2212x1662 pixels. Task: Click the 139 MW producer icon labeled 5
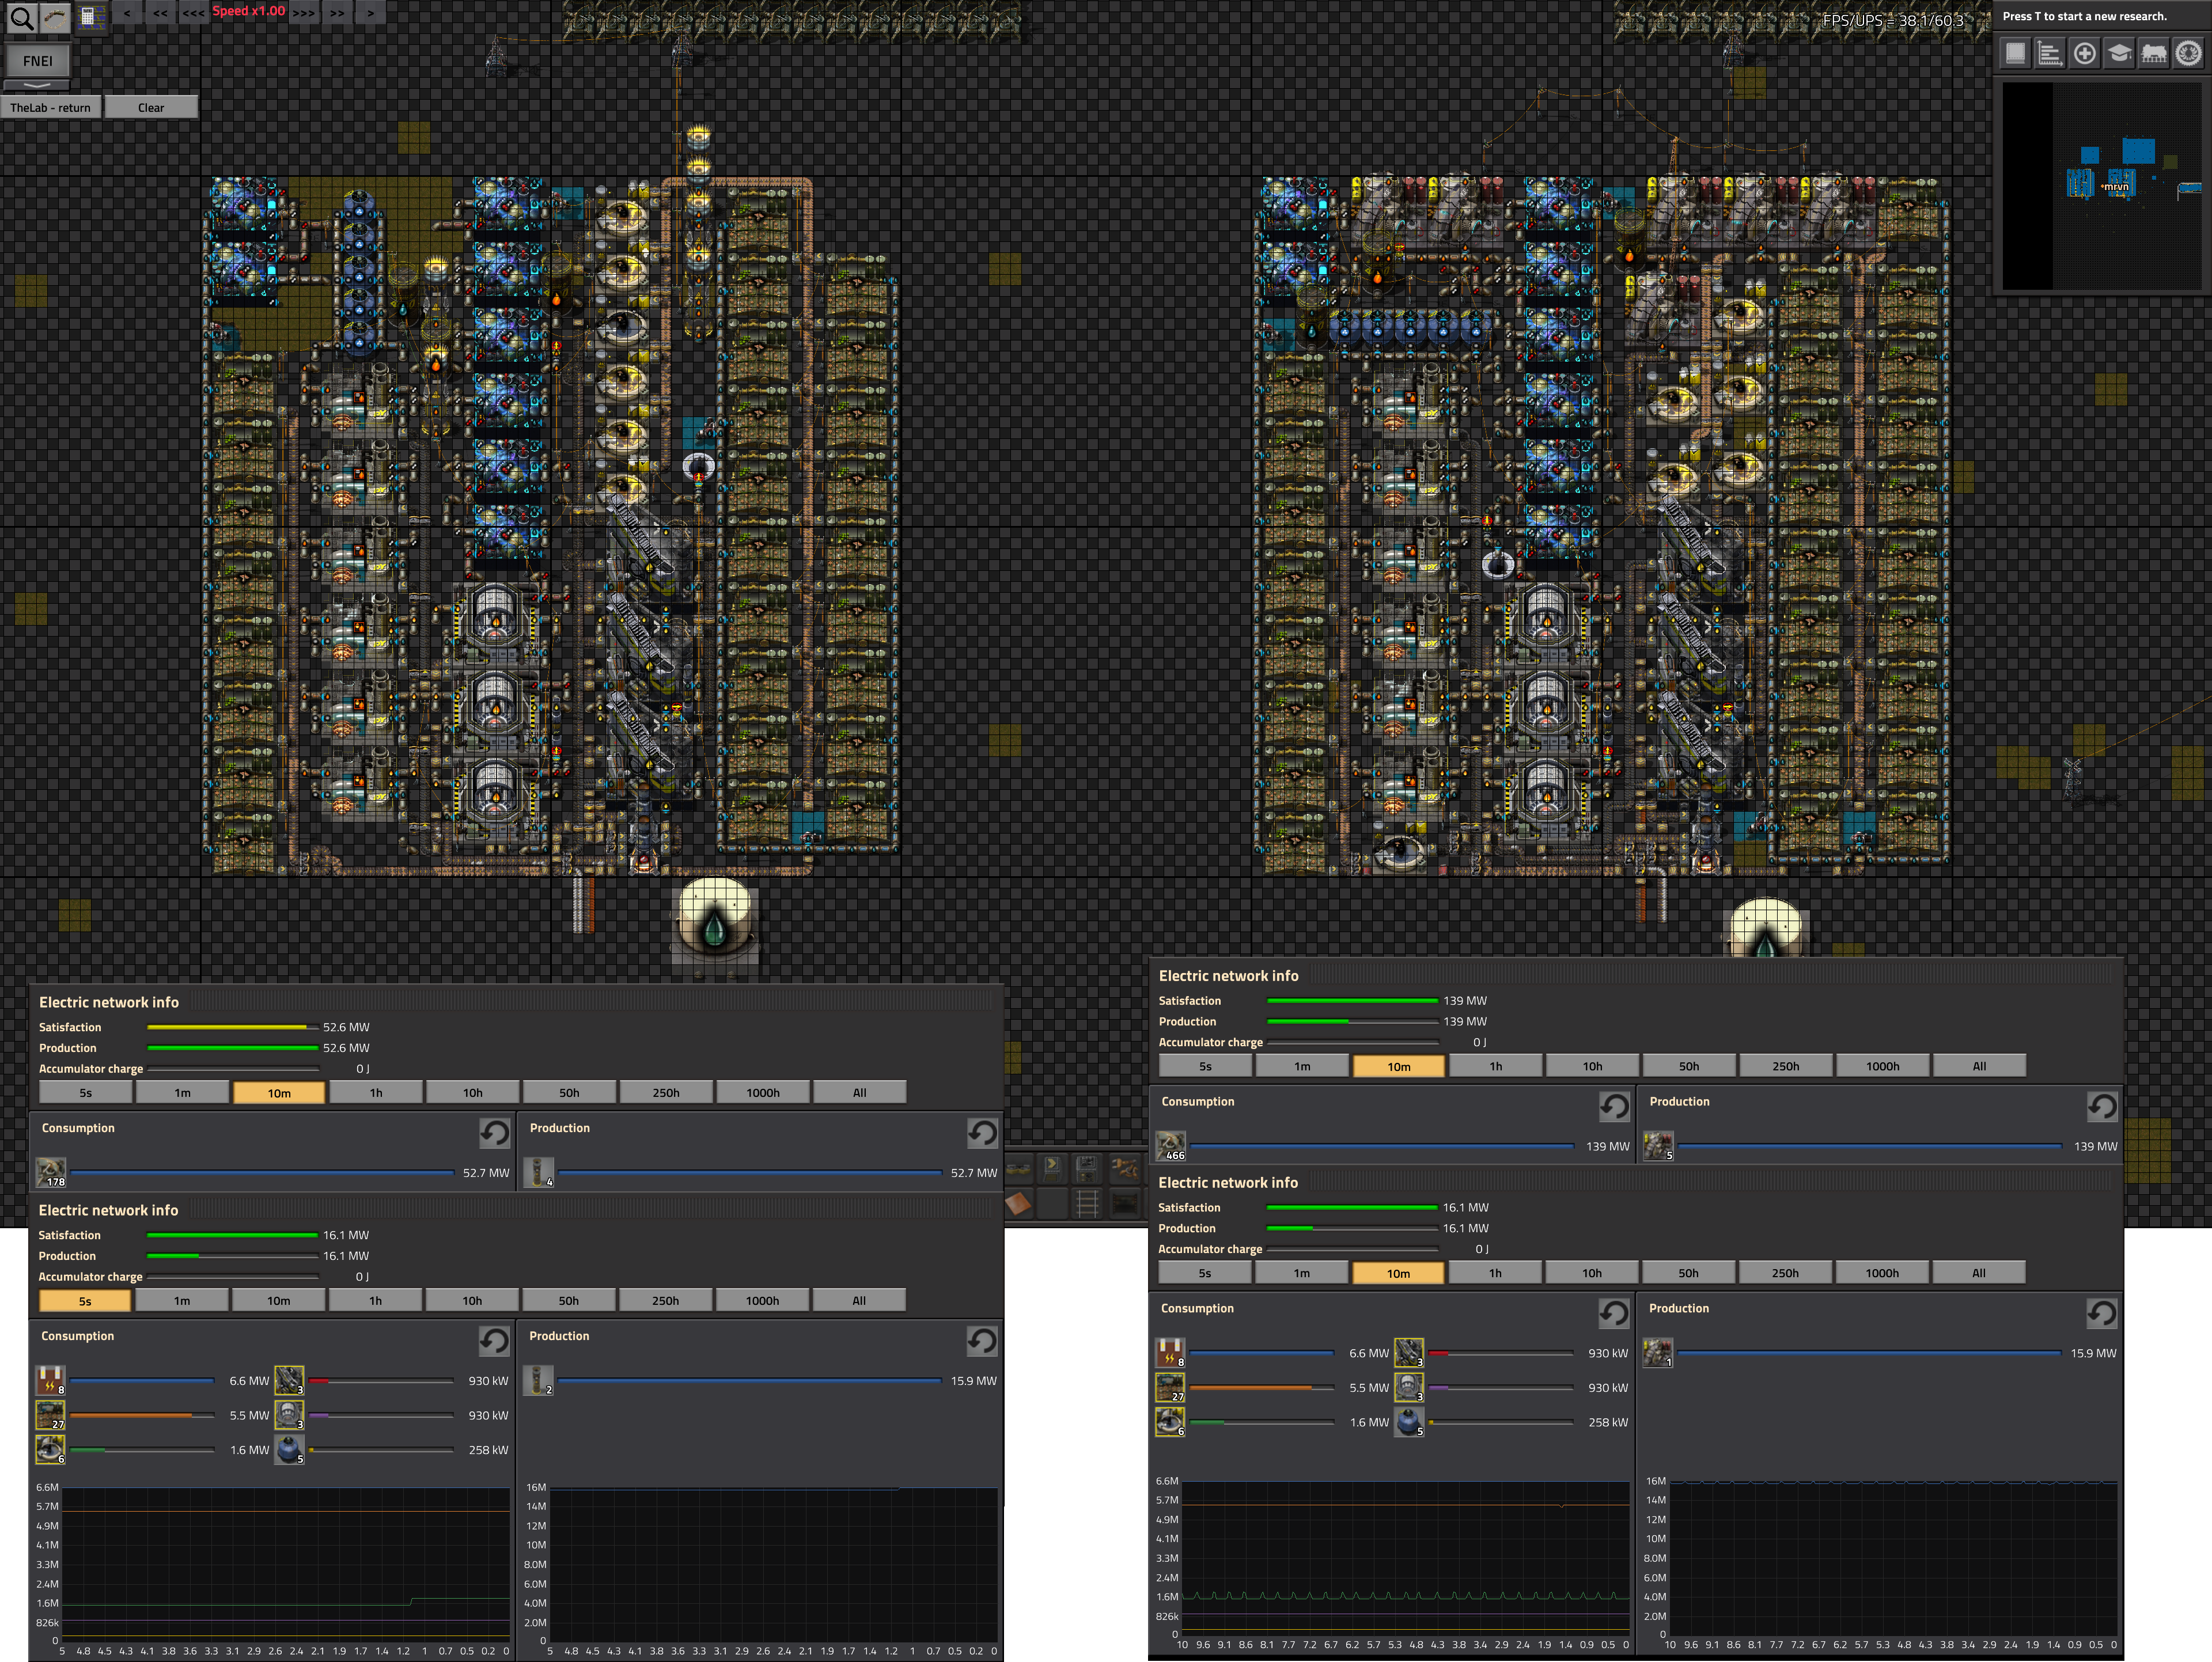pyautogui.click(x=1658, y=1146)
